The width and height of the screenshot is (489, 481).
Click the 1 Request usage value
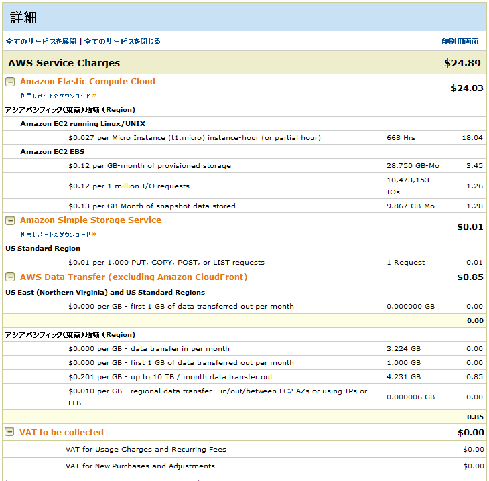pyautogui.click(x=406, y=263)
